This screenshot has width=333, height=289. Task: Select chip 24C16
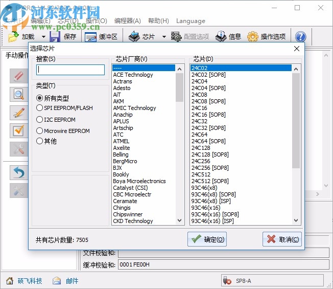pyautogui.click(x=241, y=108)
